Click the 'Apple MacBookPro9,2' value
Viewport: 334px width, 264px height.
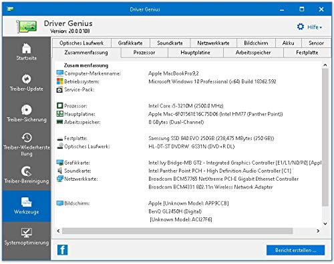174,73
